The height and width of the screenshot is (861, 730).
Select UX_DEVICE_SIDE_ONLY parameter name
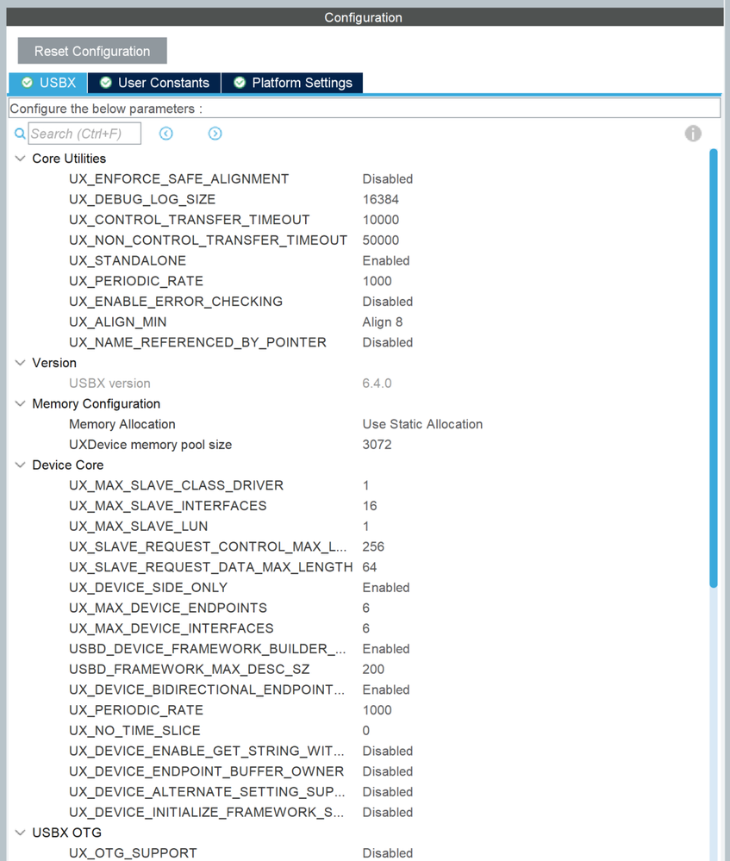coord(147,588)
